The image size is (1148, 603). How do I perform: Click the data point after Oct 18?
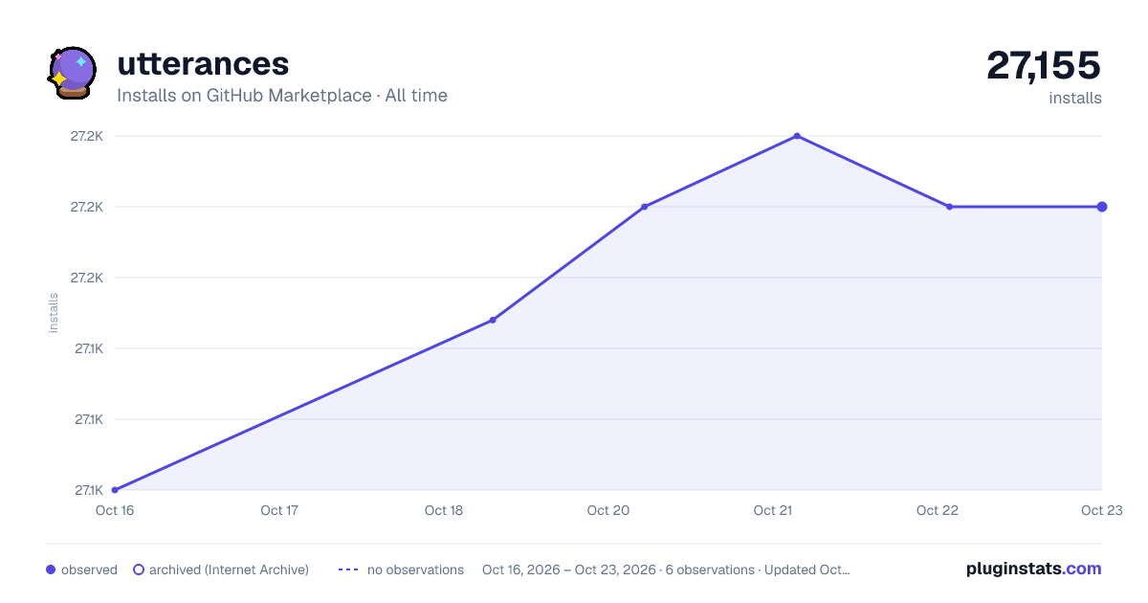pos(493,320)
